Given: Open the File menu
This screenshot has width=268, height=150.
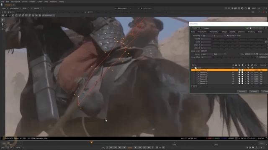Looking at the screenshot, I should pos(3,2).
